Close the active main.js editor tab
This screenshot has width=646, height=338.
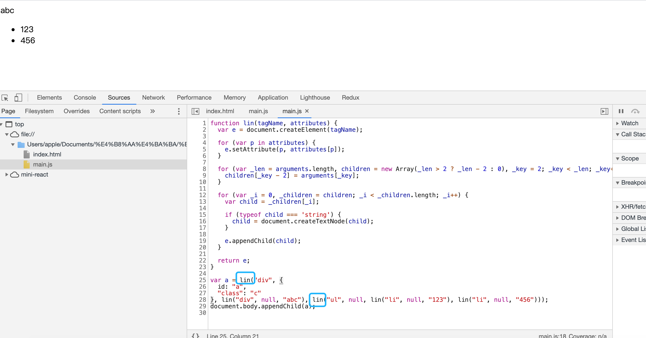pyautogui.click(x=307, y=111)
